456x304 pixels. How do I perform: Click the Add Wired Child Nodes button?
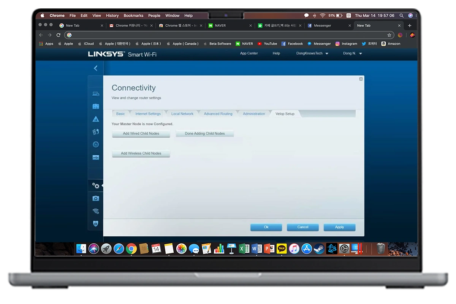pyautogui.click(x=141, y=134)
